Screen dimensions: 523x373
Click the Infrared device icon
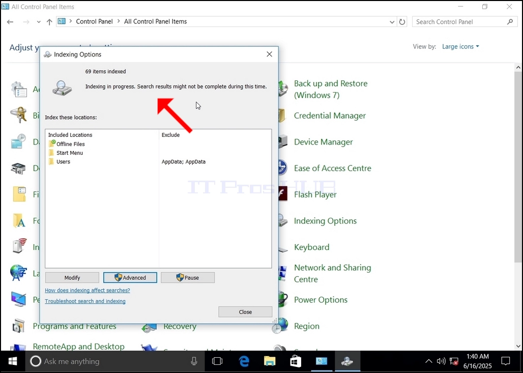coord(18,247)
